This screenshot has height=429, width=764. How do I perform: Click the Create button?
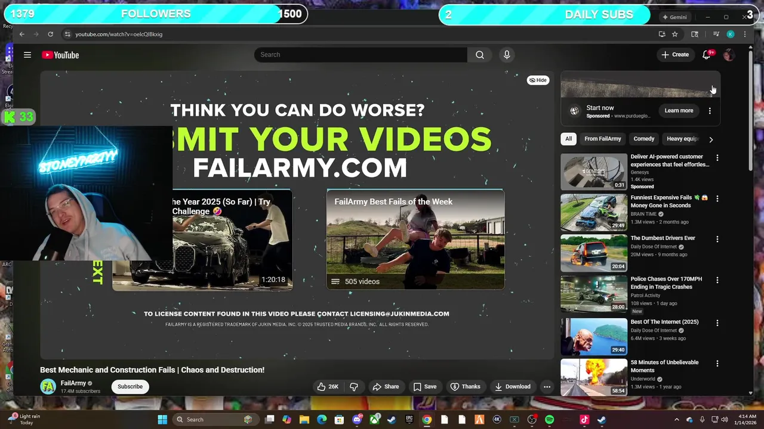[x=675, y=55]
